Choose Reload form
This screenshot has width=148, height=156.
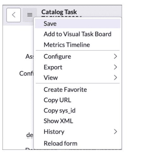tap(78, 143)
